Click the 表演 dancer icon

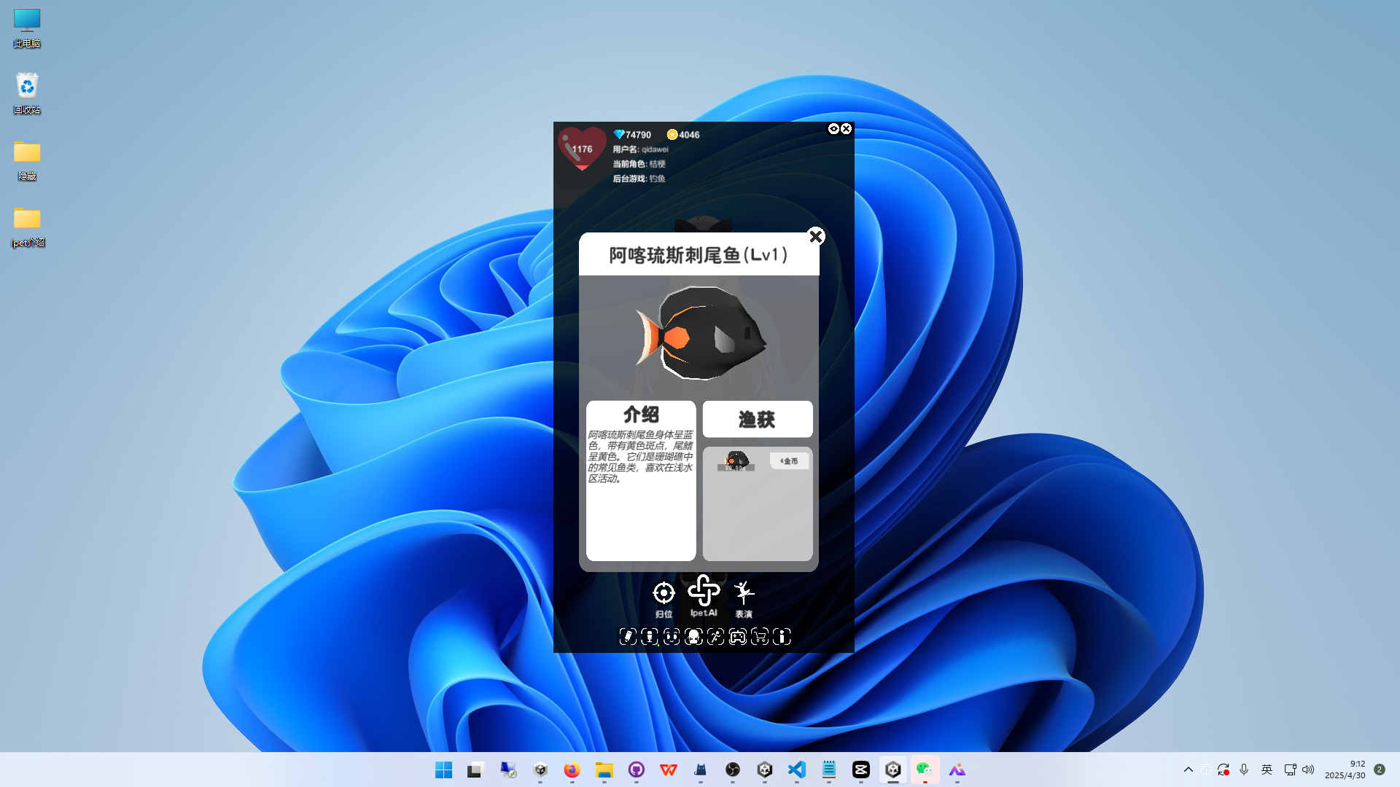[744, 594]
